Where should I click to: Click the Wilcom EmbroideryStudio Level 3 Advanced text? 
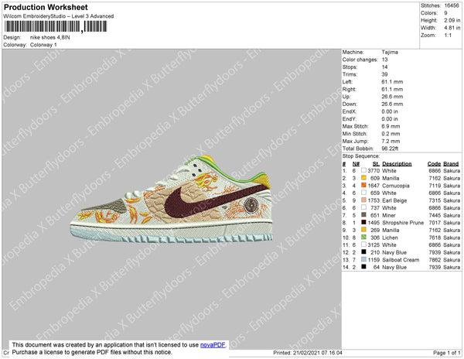[59, 16]
